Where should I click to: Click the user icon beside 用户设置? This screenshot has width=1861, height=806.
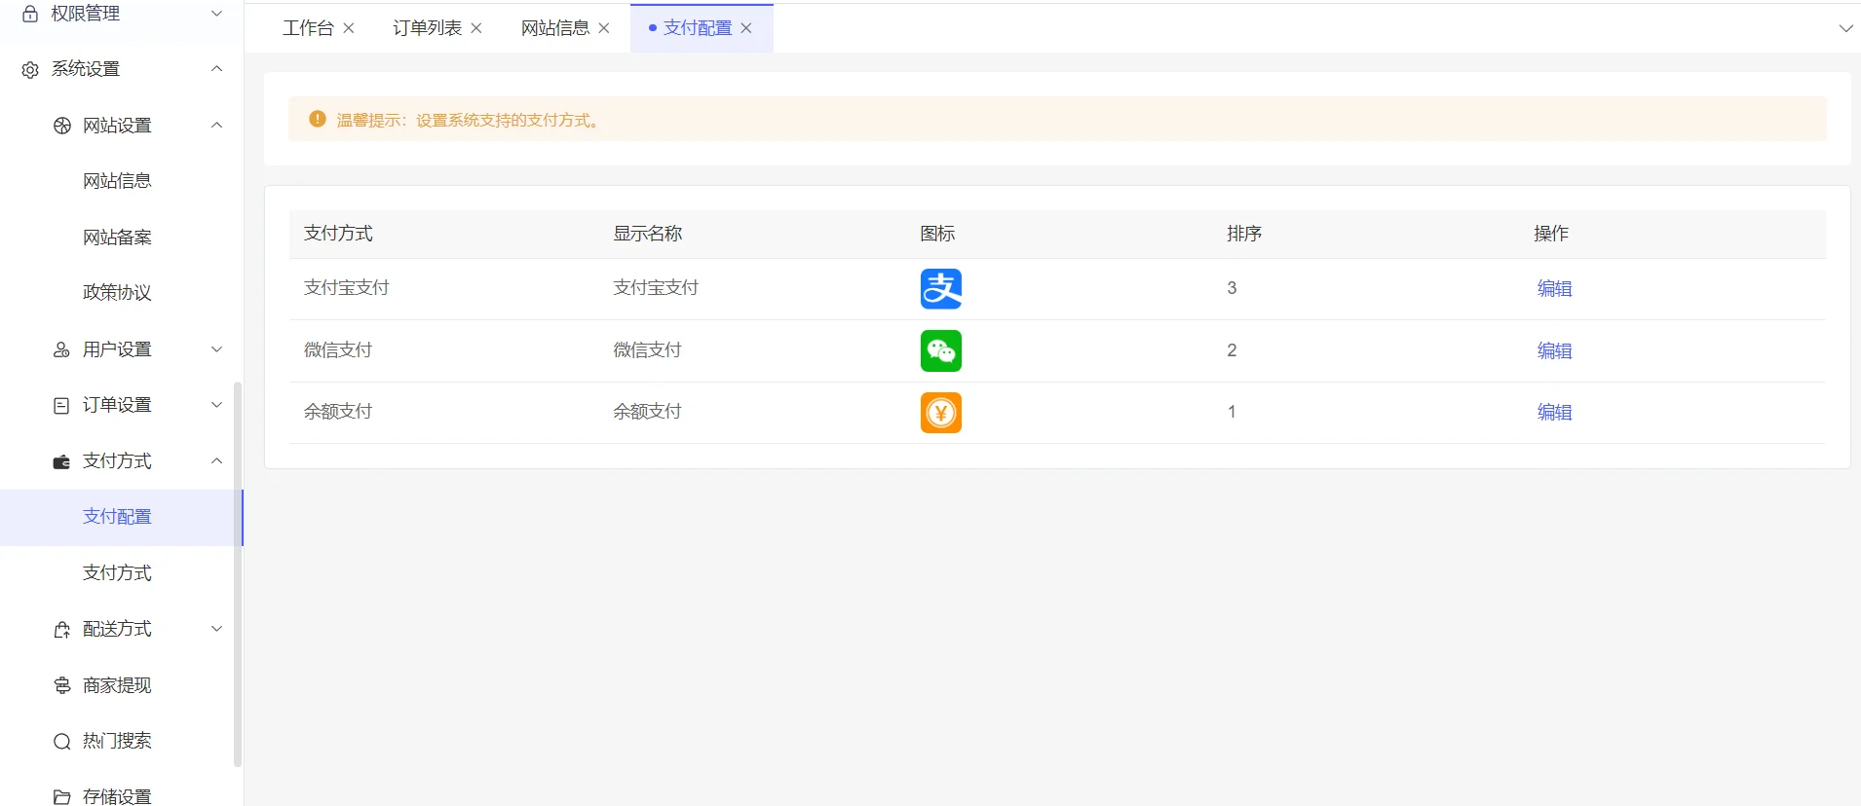(x=61, y=349)
